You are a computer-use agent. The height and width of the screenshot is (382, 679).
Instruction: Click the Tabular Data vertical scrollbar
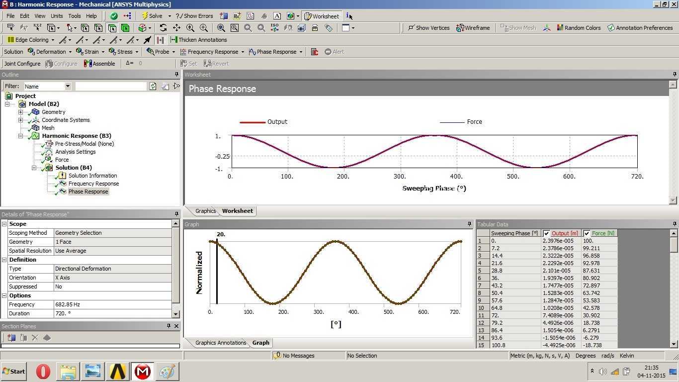pyautogui.click(x=674, y=288)
